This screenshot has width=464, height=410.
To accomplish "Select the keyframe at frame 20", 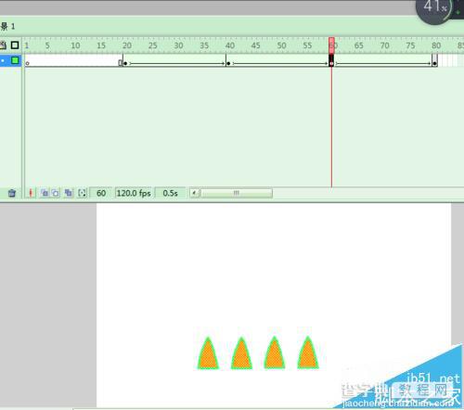I will pos(125,63).
